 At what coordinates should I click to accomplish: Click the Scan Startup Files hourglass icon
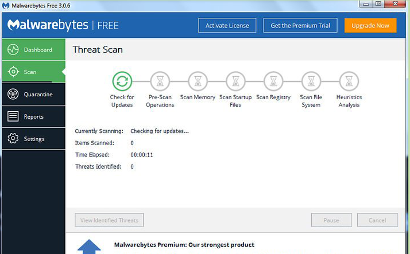click(235, 81)
